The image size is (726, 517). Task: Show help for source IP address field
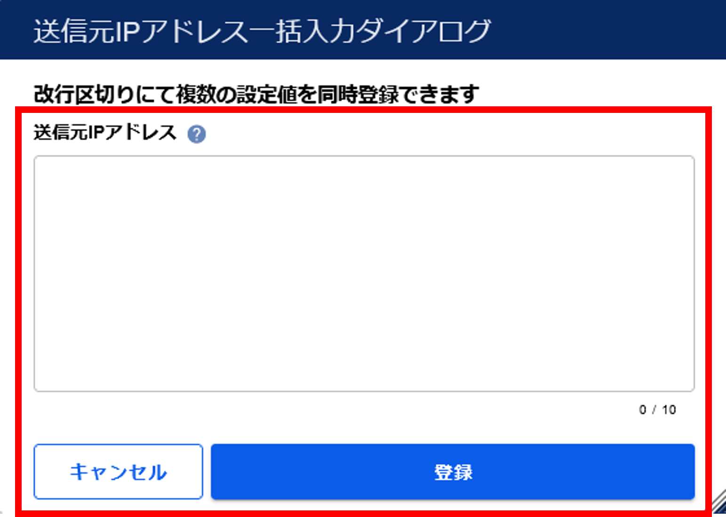tap(196, 134)
